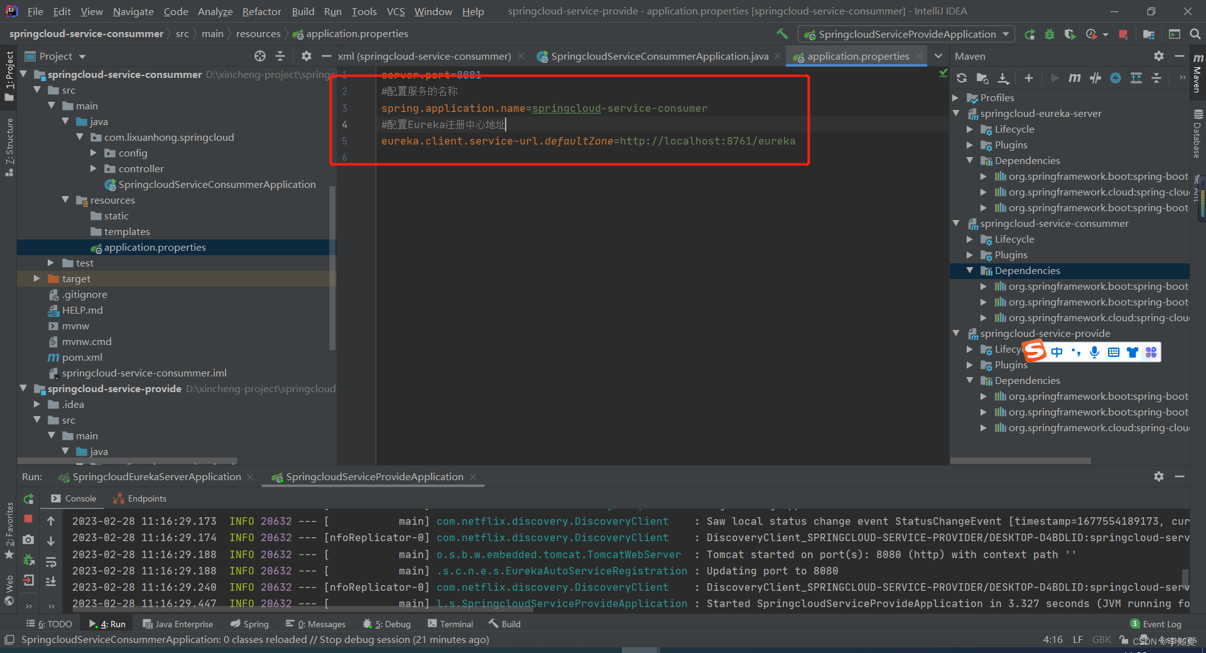Open the Navigate menu

pos(133,11)
